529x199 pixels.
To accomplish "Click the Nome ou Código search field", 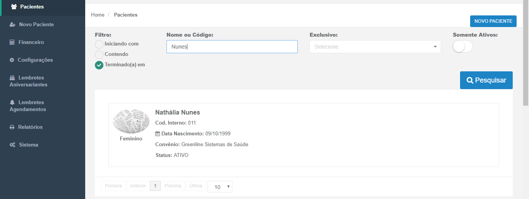I will (232, 47).
